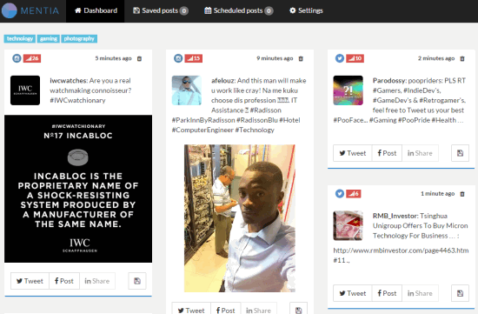Image resolution: width=478 pixels, height=314 pixels.
Task: Open the Dashboard tab
Action: [x=96, y=10]
